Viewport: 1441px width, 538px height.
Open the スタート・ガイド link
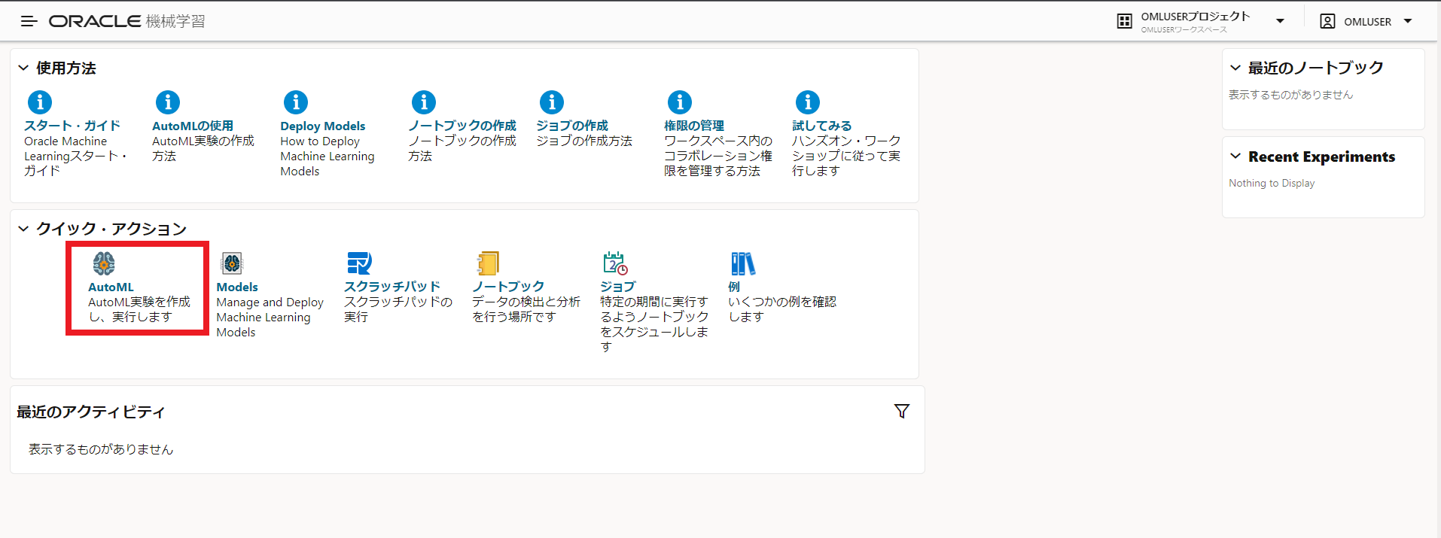click(72, 126)
